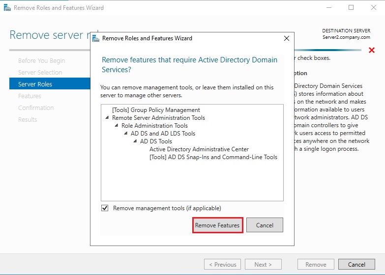Collapse the AD DS Tools node

[135, 141]
